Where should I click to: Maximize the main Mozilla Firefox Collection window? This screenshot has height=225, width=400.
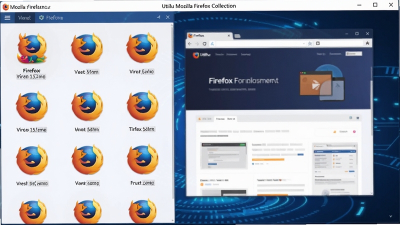tap(375, 5)
